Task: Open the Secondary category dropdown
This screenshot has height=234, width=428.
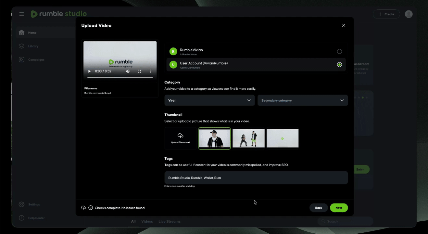Action: [x=303, y=100]
